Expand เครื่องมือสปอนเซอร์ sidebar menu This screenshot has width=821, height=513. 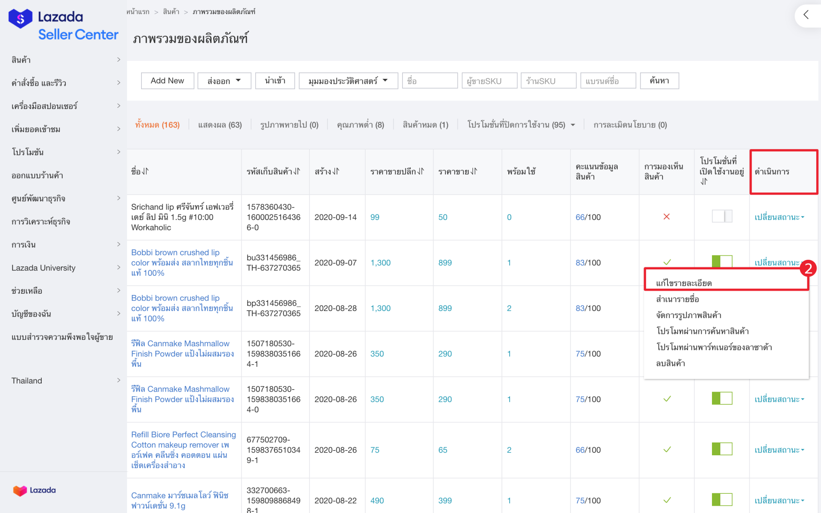click(65, 106)
